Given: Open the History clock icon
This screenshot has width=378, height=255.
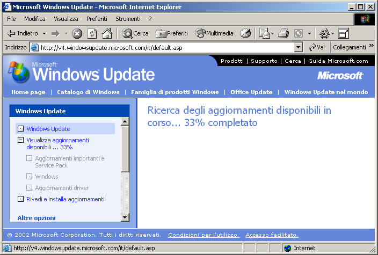Looking at the screenshot, I should pyautogui.click(x=245, y=33).
